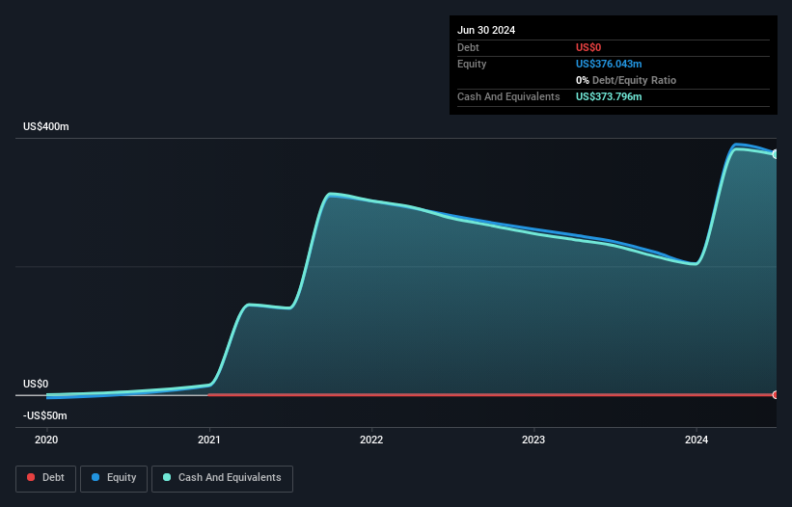Toggle the Equity legend button
This screenshot has width=792, height=507.
114,478
